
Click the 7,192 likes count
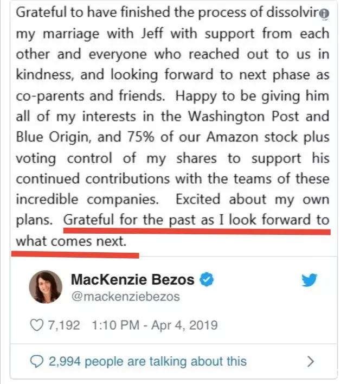point(64,325)
